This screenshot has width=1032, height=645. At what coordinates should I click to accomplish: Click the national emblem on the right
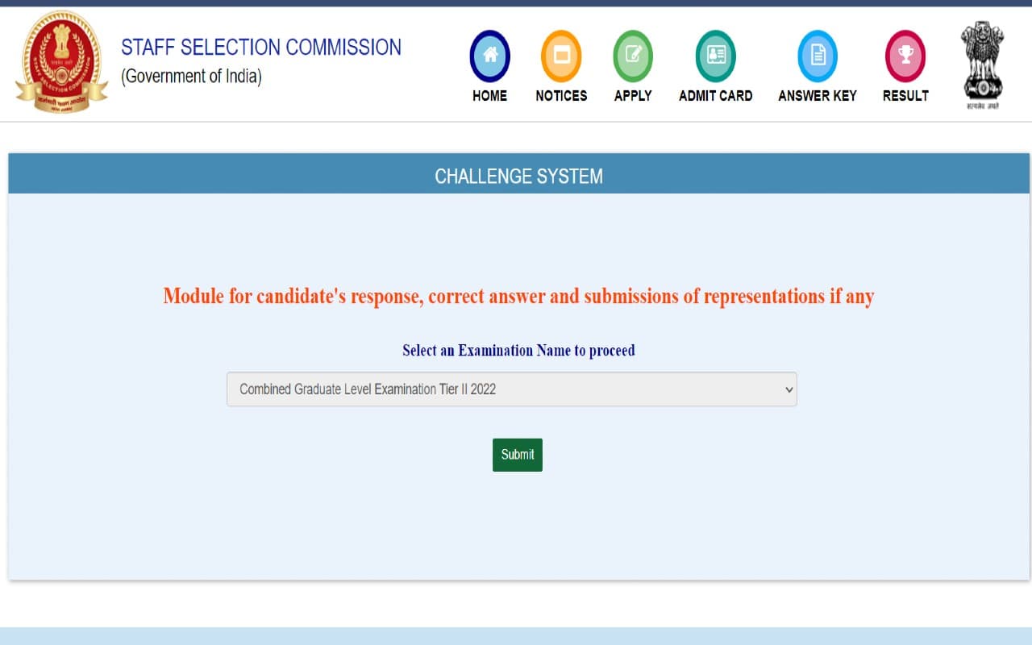point(982,60)
